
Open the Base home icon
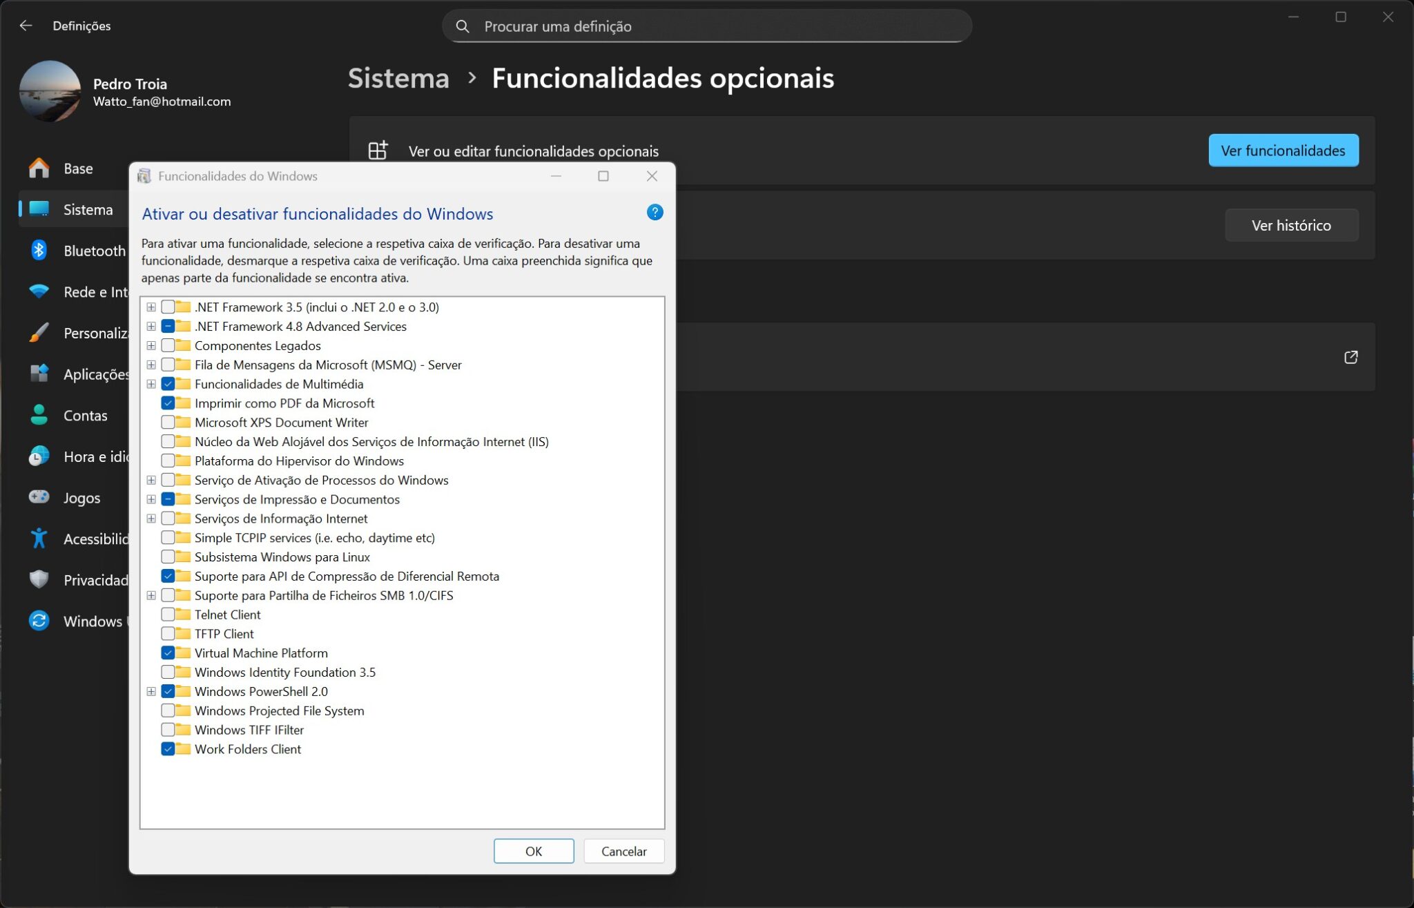coord(39,168)
